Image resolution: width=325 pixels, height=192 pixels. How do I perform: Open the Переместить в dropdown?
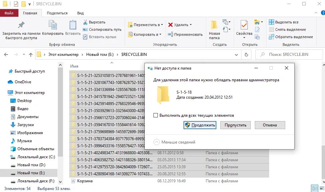pos(145,25)
